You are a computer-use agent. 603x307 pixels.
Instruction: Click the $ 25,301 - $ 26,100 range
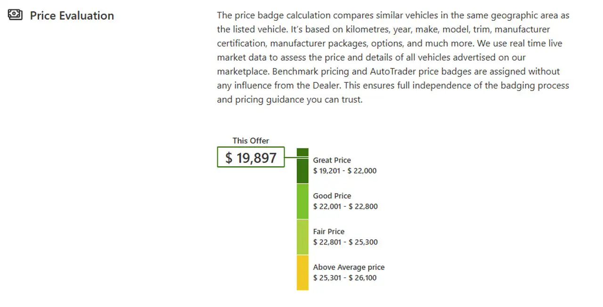345,278
